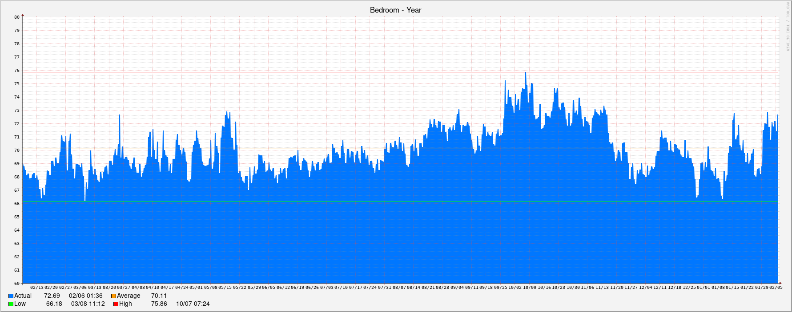Screen dimensions: 792x312
Task: Click the Actual timestamp 02/06 01:36
Action: pos(85,296)
